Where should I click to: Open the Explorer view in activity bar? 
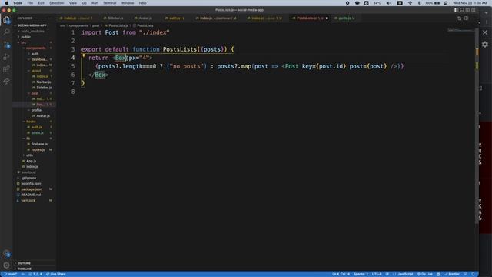6,20
